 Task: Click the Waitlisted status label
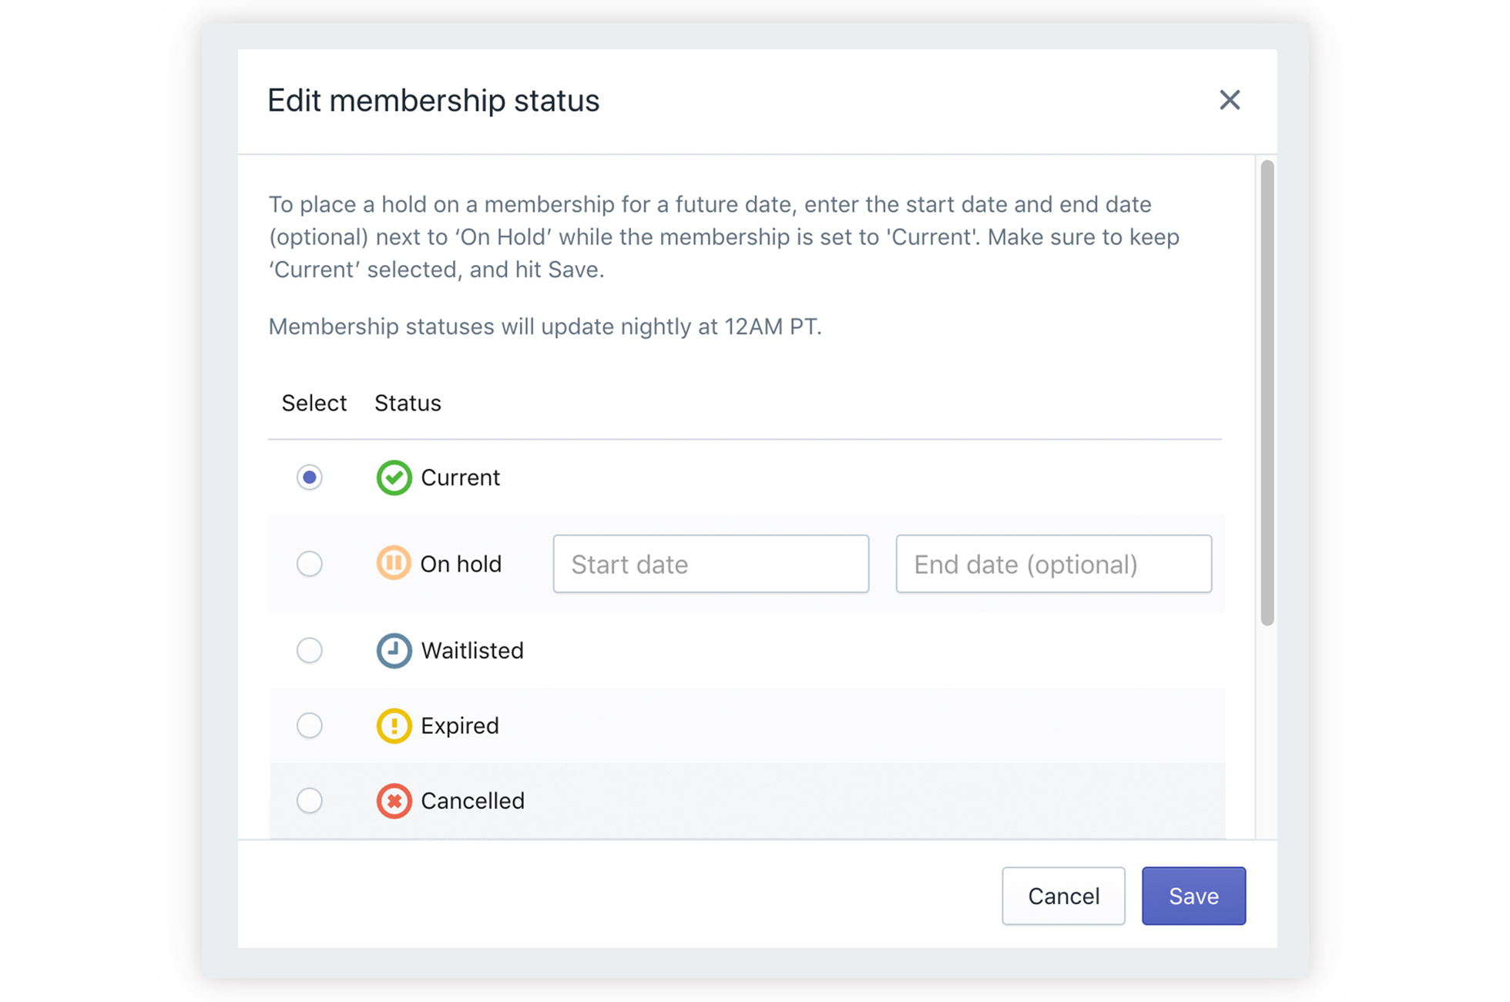click(472, 651)
